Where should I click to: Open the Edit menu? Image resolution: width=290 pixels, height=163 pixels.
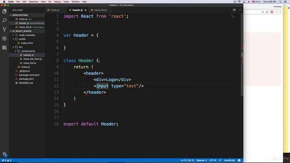24,2
